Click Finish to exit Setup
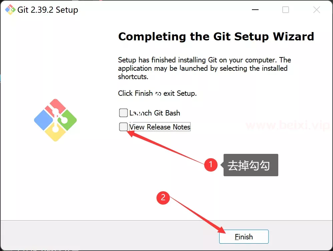 tap(244, 237)
